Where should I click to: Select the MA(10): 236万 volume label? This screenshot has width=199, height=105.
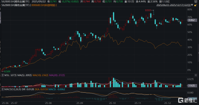point(40,75)
